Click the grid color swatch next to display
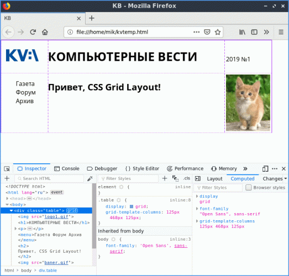The image size is (289, 276). [132, 206]
